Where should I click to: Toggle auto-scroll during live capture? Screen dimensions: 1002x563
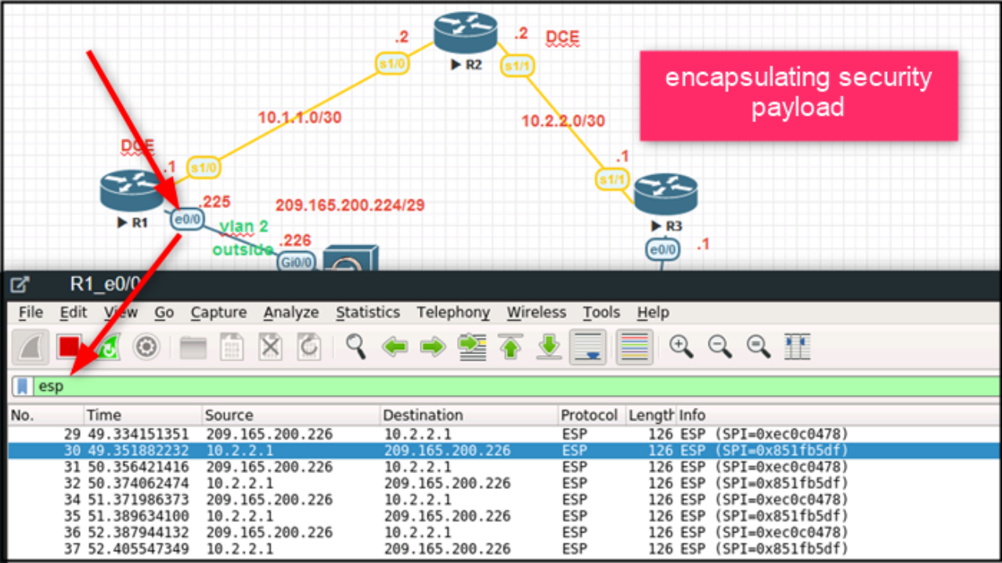pos(589,346)
